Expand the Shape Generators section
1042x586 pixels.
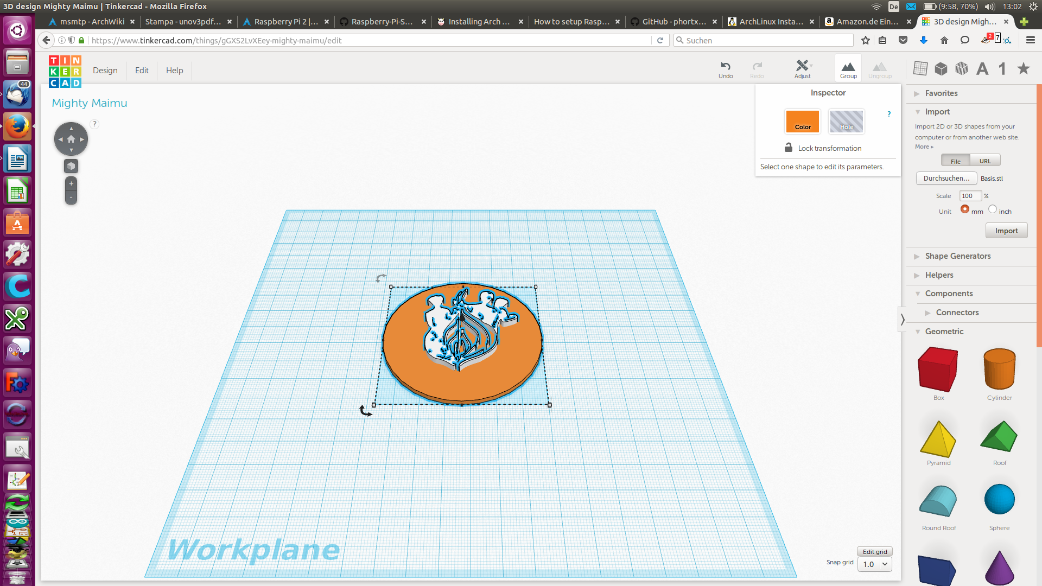(957, 256)
